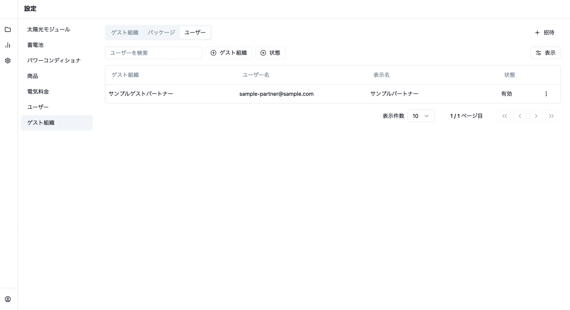Add the 状態 status filter
570x310 pixels.
click(270, 53)
